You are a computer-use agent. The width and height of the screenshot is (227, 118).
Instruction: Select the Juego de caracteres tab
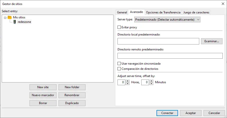(196, 12)
